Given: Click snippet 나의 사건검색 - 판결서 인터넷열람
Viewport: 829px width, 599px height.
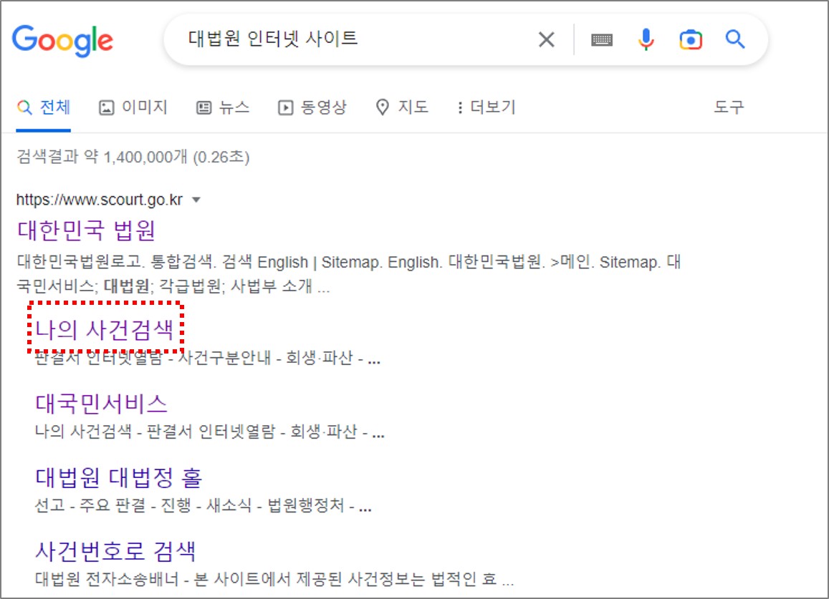Looking at the screenshot, I should click(209, 432).
